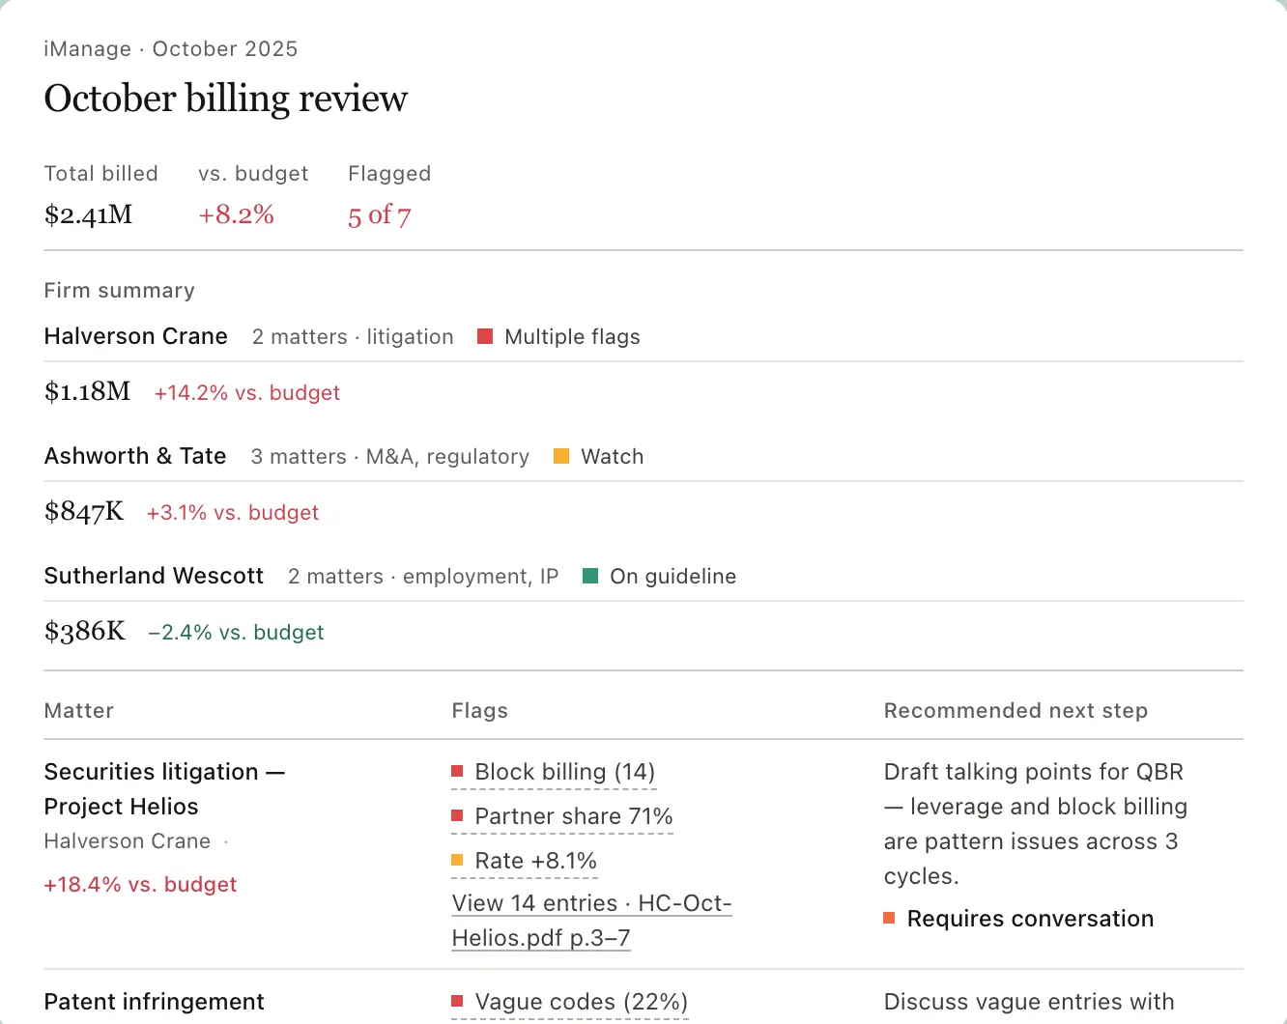The image size is (1287, 1024).
Task: Click the $1.18M Halverson Crane amount
Action: 88,391
